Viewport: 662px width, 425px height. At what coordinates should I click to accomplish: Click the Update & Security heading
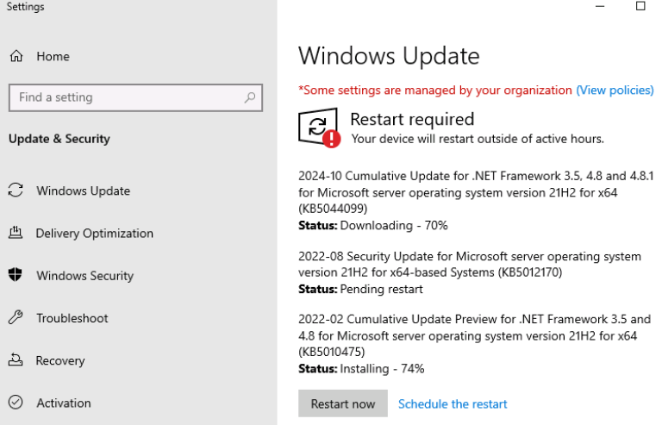coord(59,139)
